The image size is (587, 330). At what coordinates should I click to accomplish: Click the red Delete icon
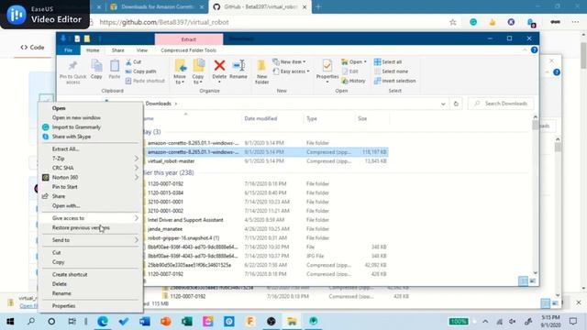(x=219, y=66)
